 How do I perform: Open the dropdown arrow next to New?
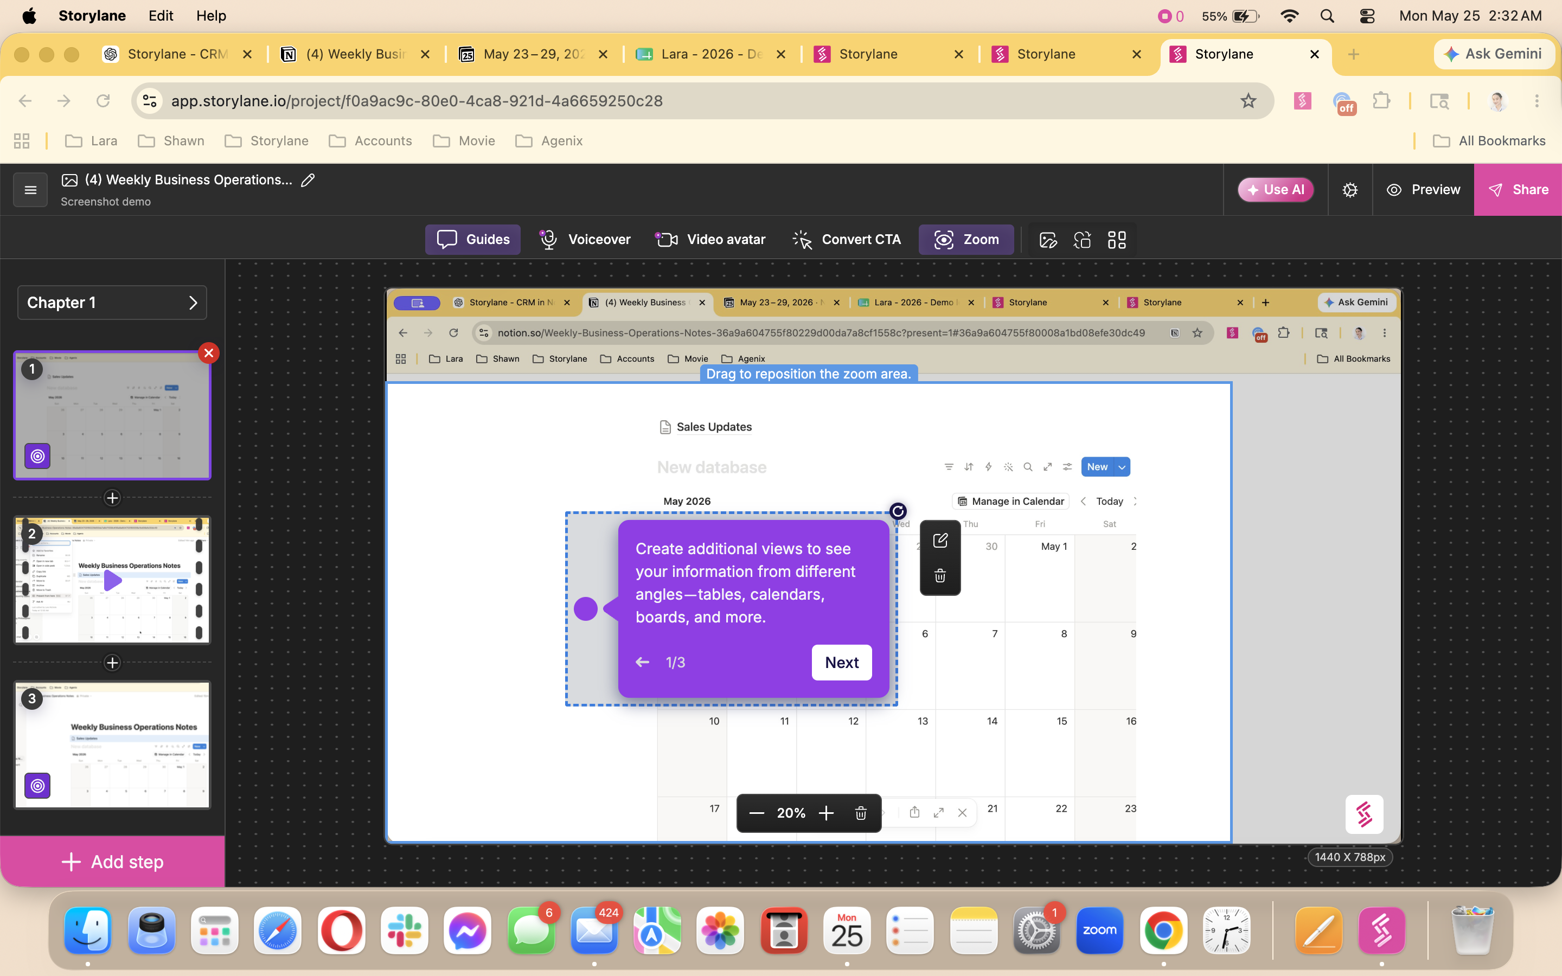coord(1123,467)
